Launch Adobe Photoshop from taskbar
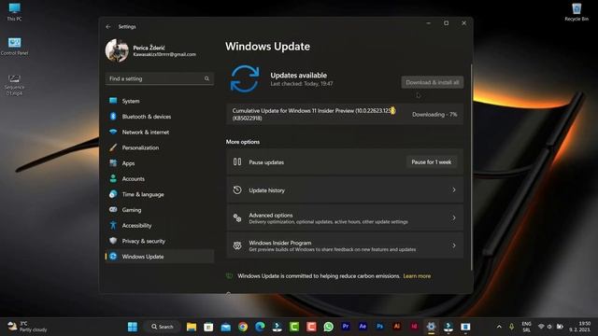Viewport: 598px width, 336px height. [x=380, y=327]
